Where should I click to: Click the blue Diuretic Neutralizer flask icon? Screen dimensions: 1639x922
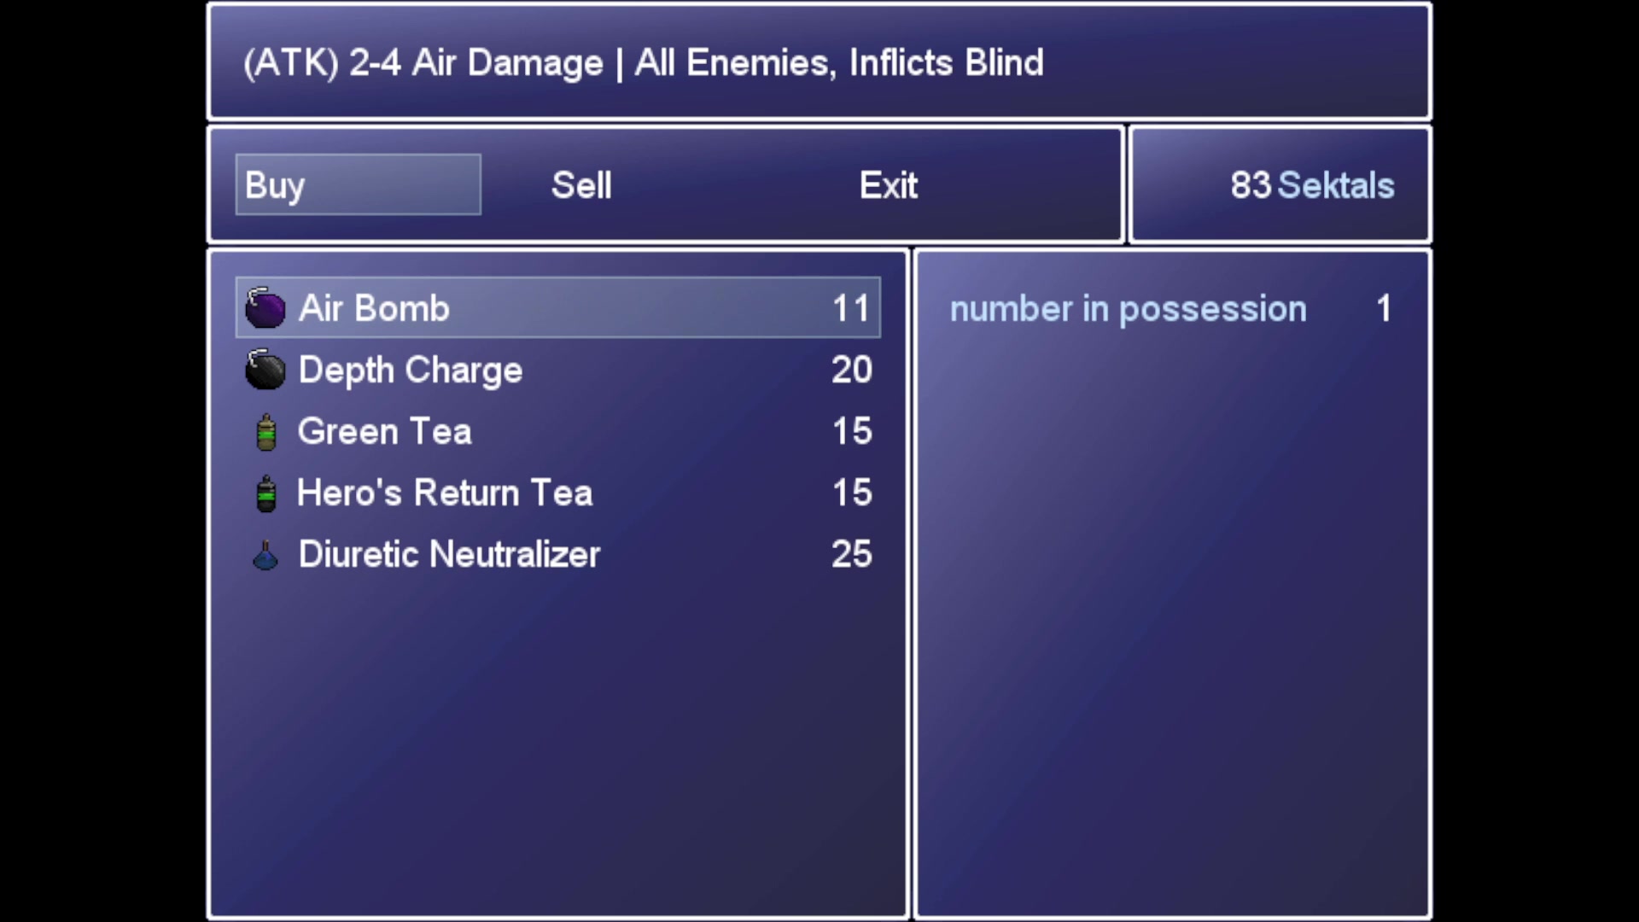[x=265, y=555]
